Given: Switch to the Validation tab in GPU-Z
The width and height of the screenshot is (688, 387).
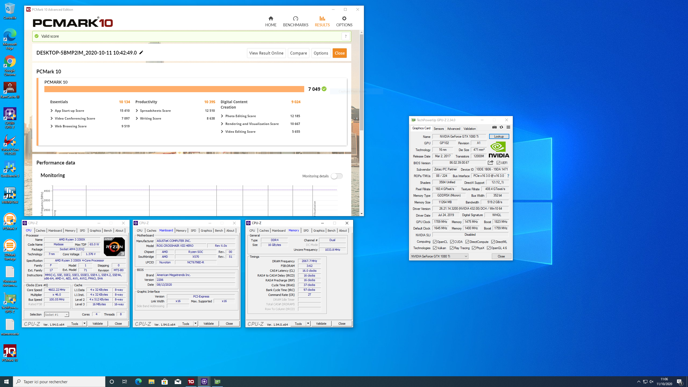Looking at the screenshot, I should pyautogui.click(x=470, y=129).
